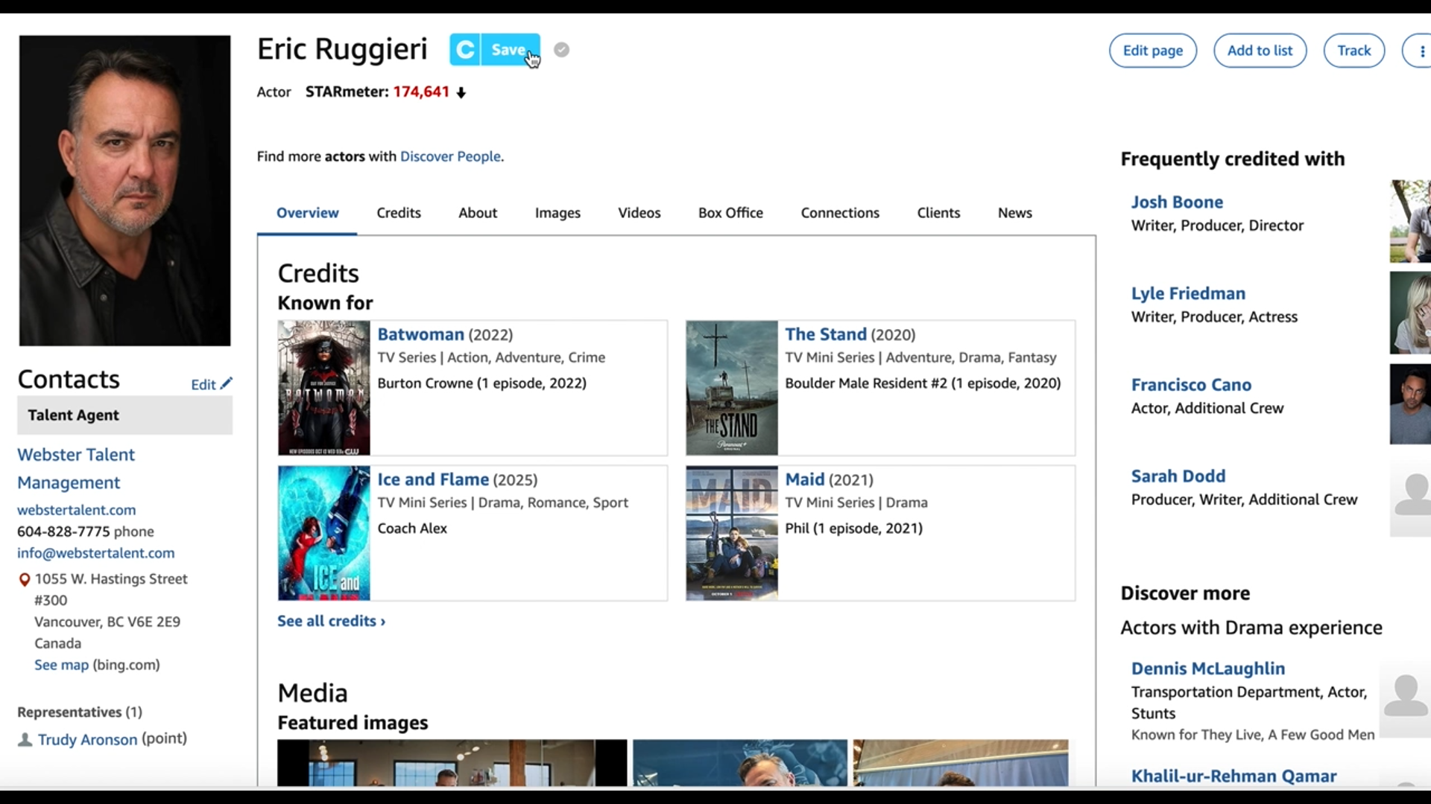Click the person icon beside Trudy Aronson
Viewport: 1431px width, 804px height.
25,740
